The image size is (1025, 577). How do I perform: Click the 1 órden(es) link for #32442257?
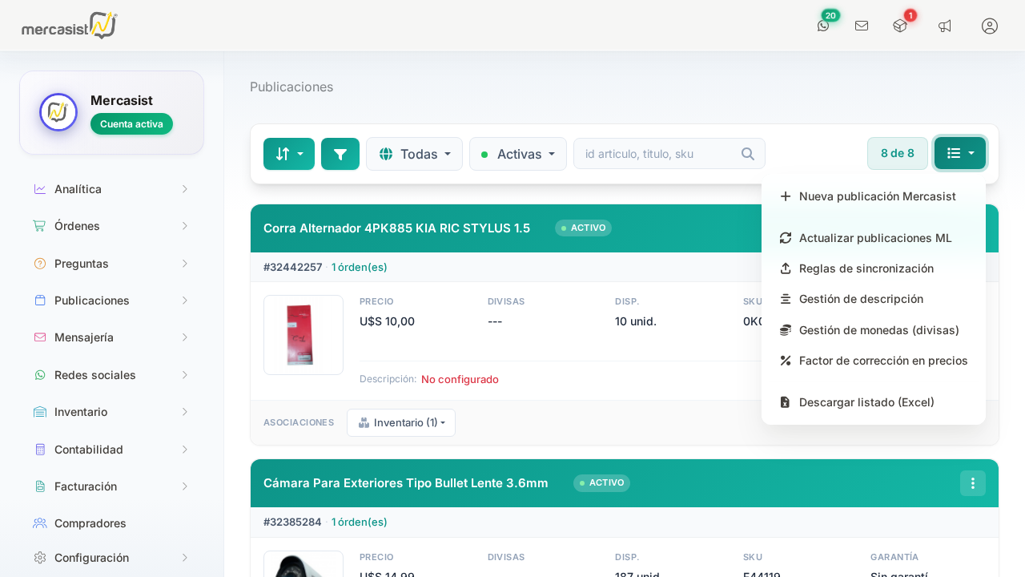tap(360, 267)
